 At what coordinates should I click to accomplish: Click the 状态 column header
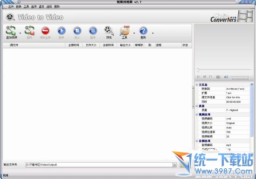pos(187,45)
